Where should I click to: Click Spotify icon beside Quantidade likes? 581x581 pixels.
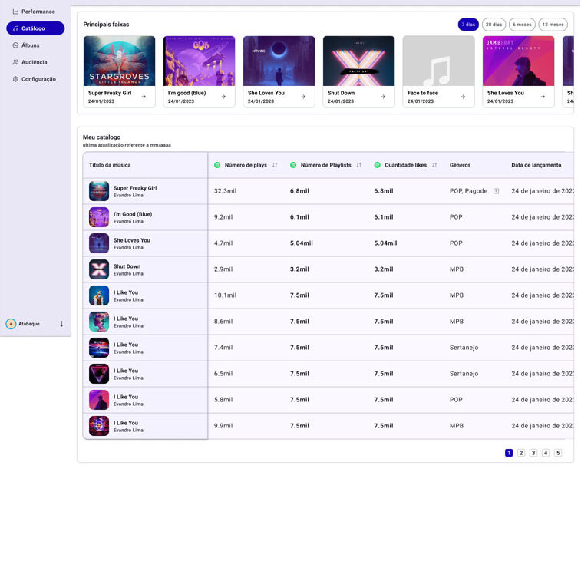pos(377,165)
